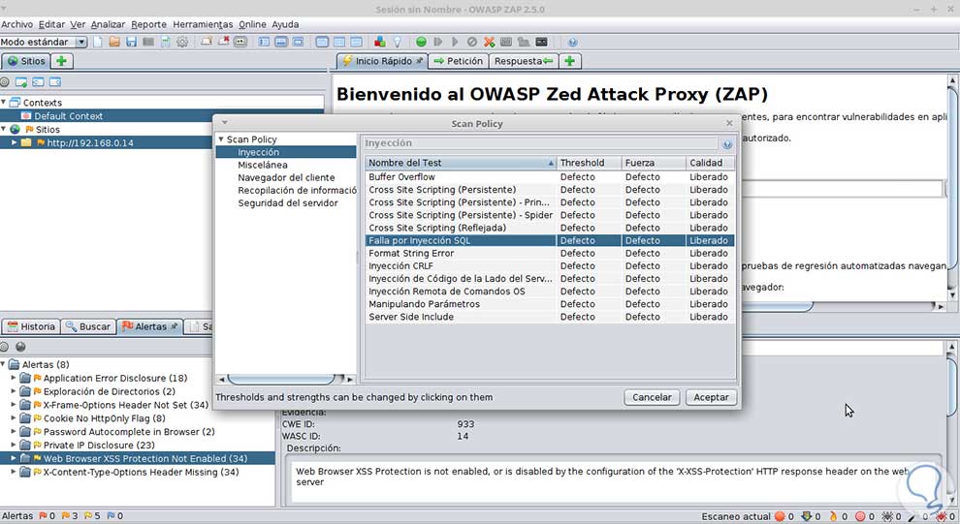The image size is (960, 524).
Task: Expand Exploración de Directorios (2) alert
Action: (15, 391)
